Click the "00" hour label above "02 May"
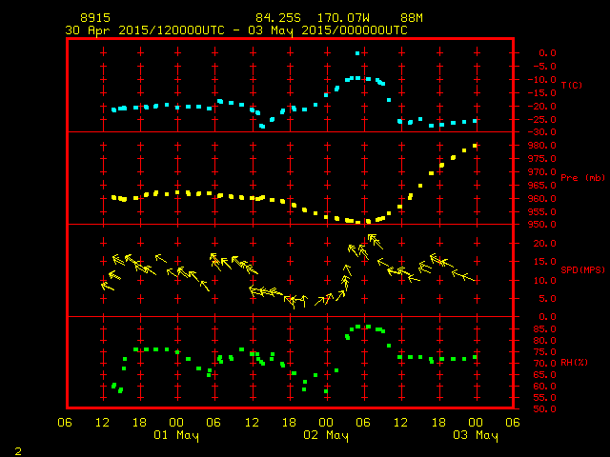This screenshot has width=610, height=457. tap(326, 423)
